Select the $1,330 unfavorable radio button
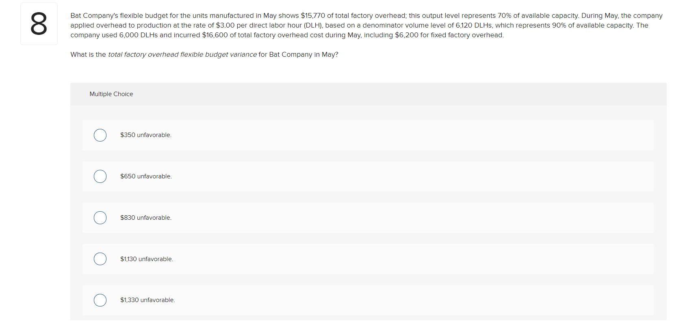This screenshot has height=328, width=685. pos(100,300)
